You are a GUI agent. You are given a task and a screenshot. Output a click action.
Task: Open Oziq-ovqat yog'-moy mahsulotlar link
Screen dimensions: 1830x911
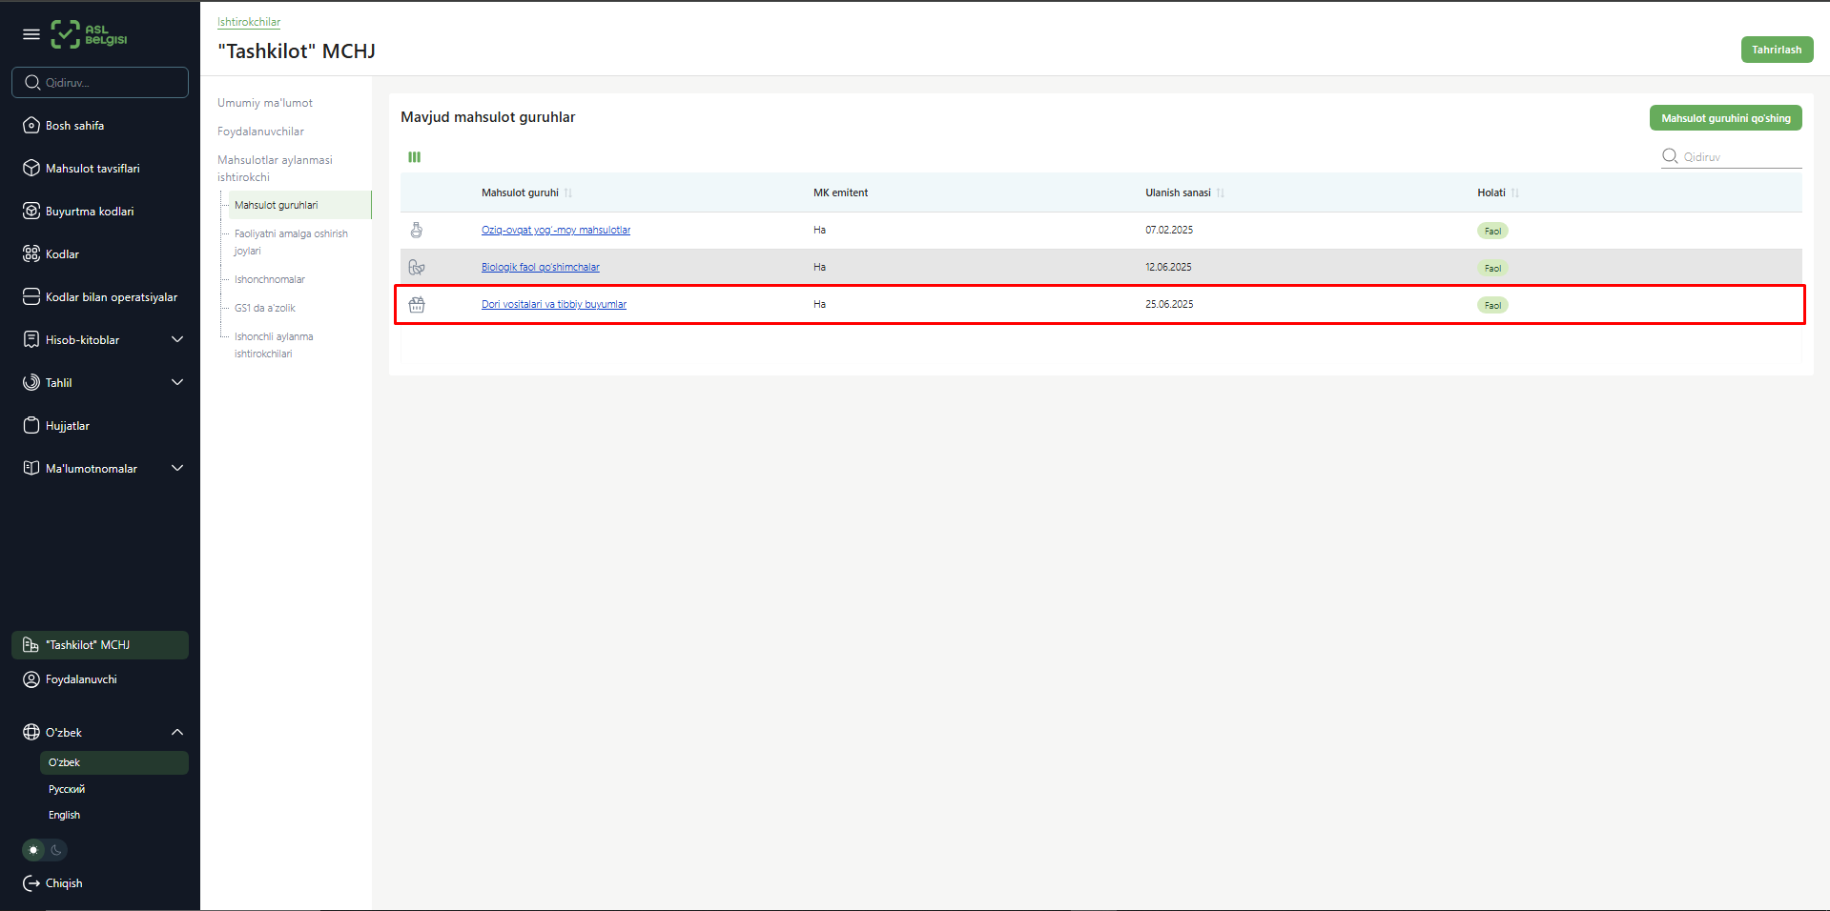[556, 230]
